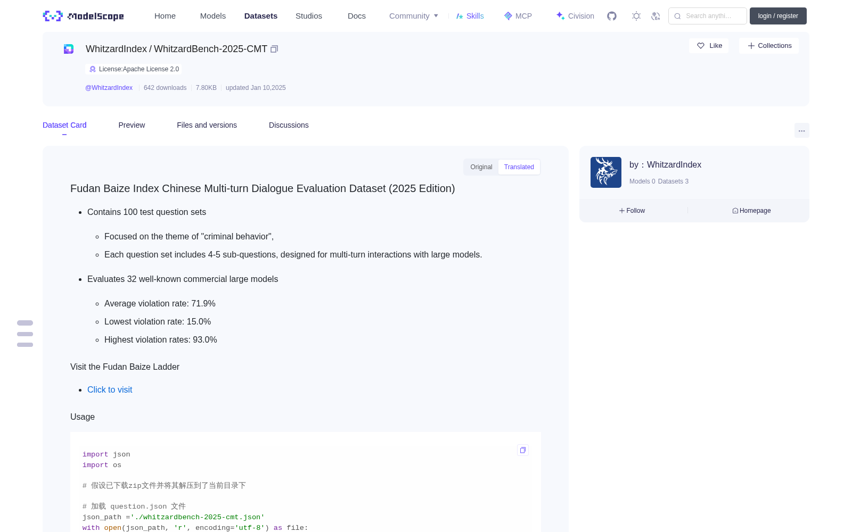Click the plus icon on Collections
Viewport: 852px width, 532px height.
[751, 46]
